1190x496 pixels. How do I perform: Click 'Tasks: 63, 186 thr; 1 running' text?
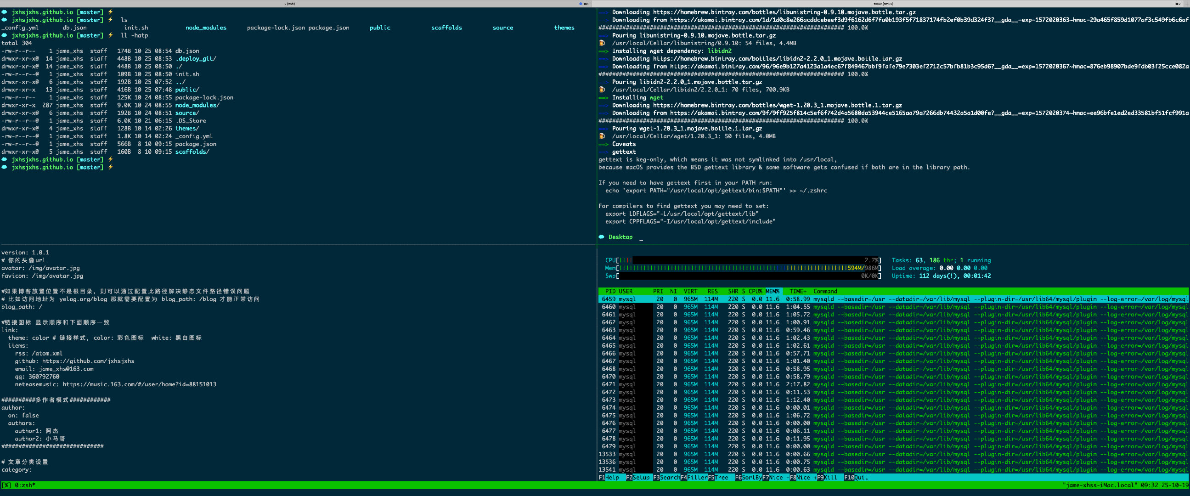(941, 260)
